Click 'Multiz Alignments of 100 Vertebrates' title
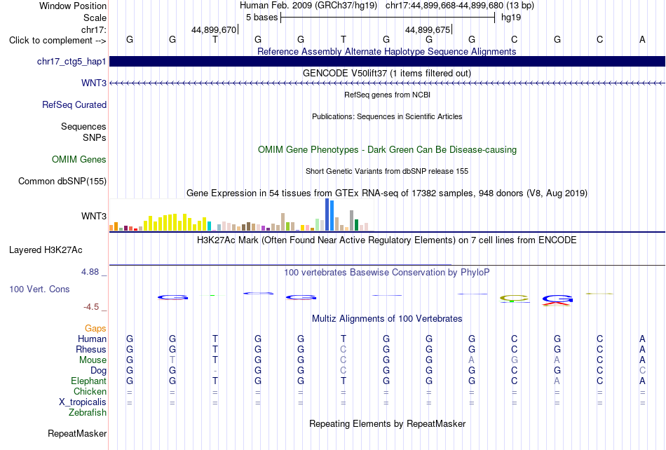 pos(387,318)
